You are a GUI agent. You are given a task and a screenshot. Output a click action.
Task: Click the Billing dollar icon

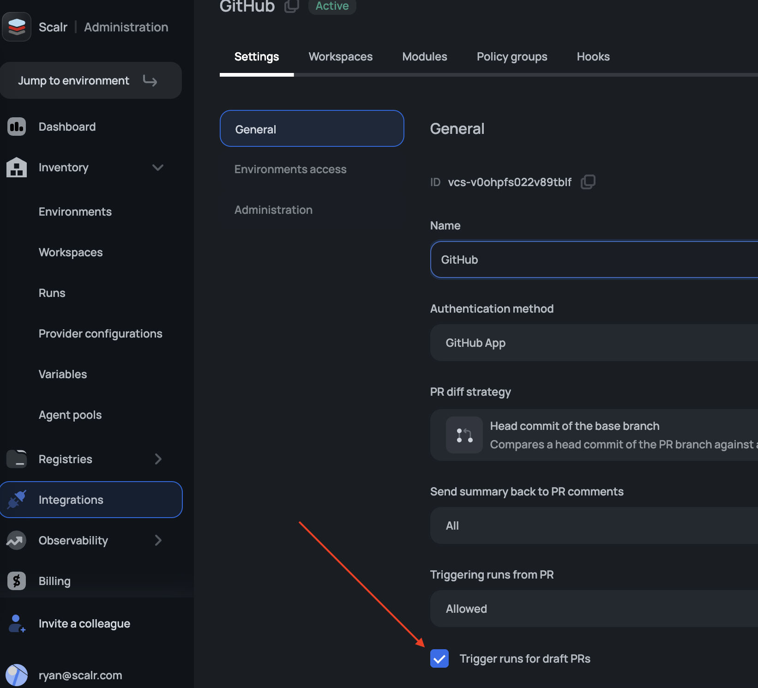tap(17, 581)
